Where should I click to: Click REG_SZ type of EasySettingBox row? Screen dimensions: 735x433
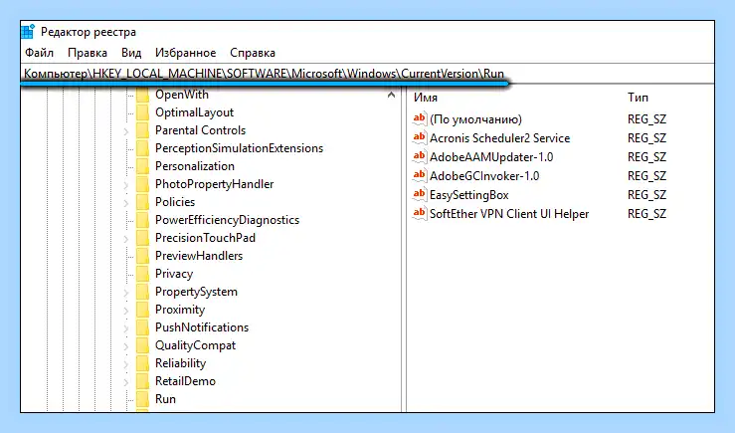646,195
